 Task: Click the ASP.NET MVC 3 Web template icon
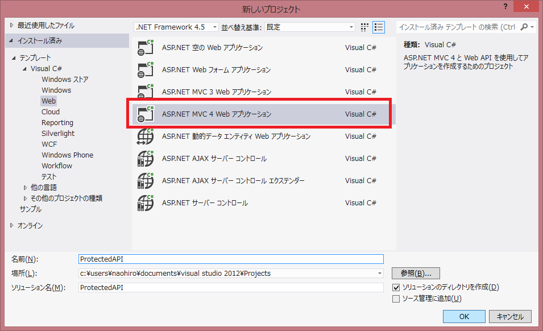146,91
